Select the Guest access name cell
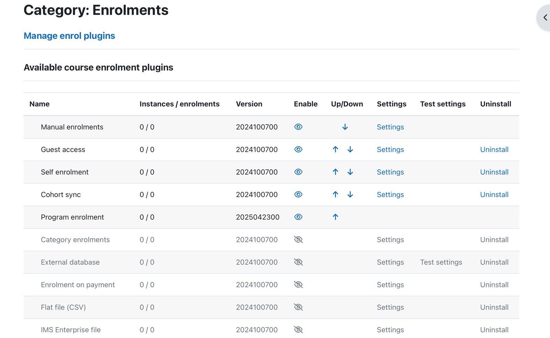 (x=63, y=150)
